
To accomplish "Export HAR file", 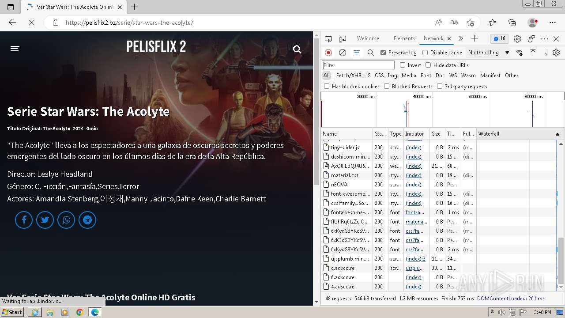I will click(x=546, y=53).
